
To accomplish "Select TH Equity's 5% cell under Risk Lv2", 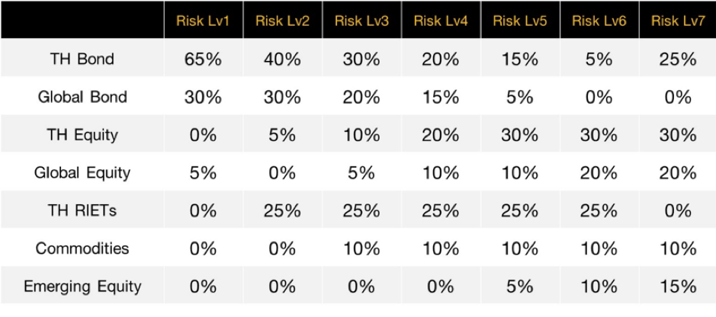I will pyautogui.click(x=282, y=135).
